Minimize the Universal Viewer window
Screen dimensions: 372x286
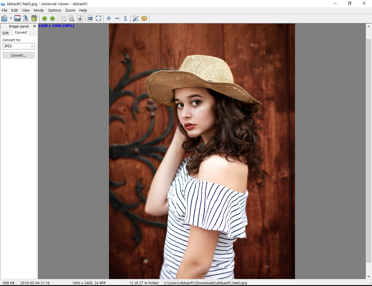(335, 3)
